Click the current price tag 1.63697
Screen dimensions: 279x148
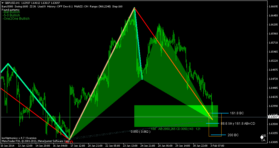[273, 117]
